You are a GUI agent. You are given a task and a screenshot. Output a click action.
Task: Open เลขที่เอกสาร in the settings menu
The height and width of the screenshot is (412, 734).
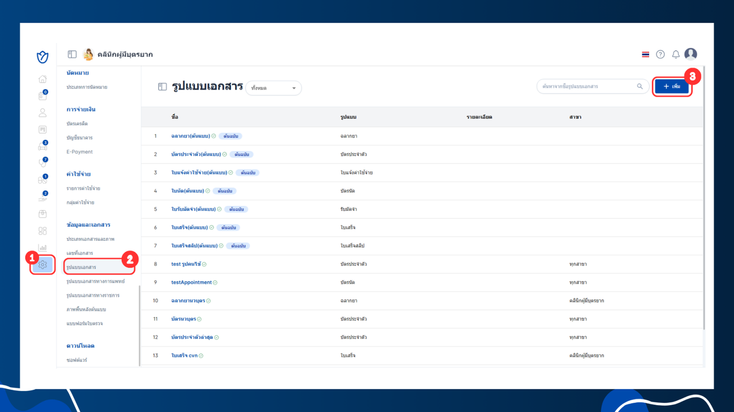pos(80,253)
